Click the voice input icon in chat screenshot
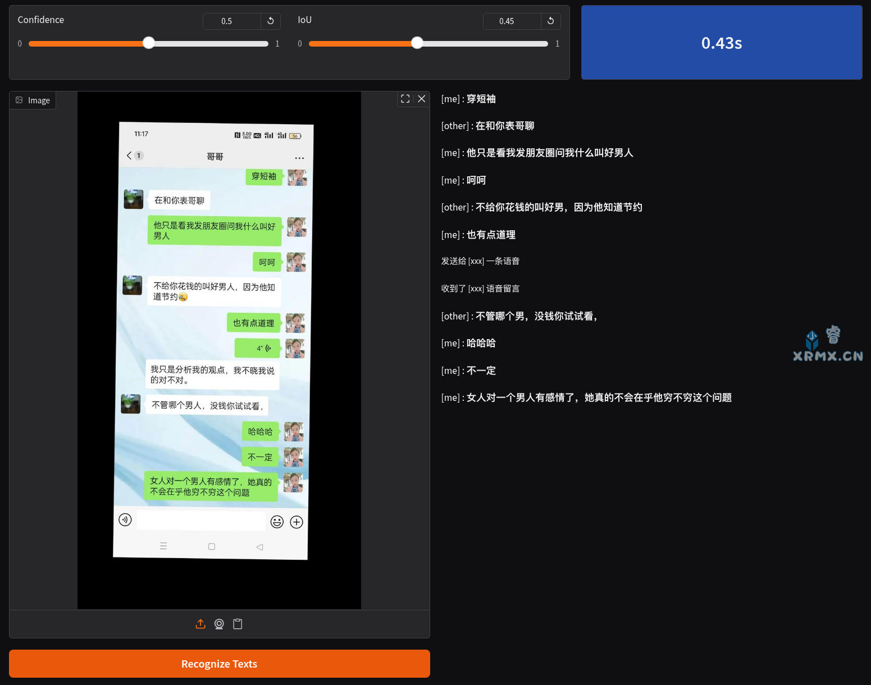Screen dimensions: 871x685 125,519
